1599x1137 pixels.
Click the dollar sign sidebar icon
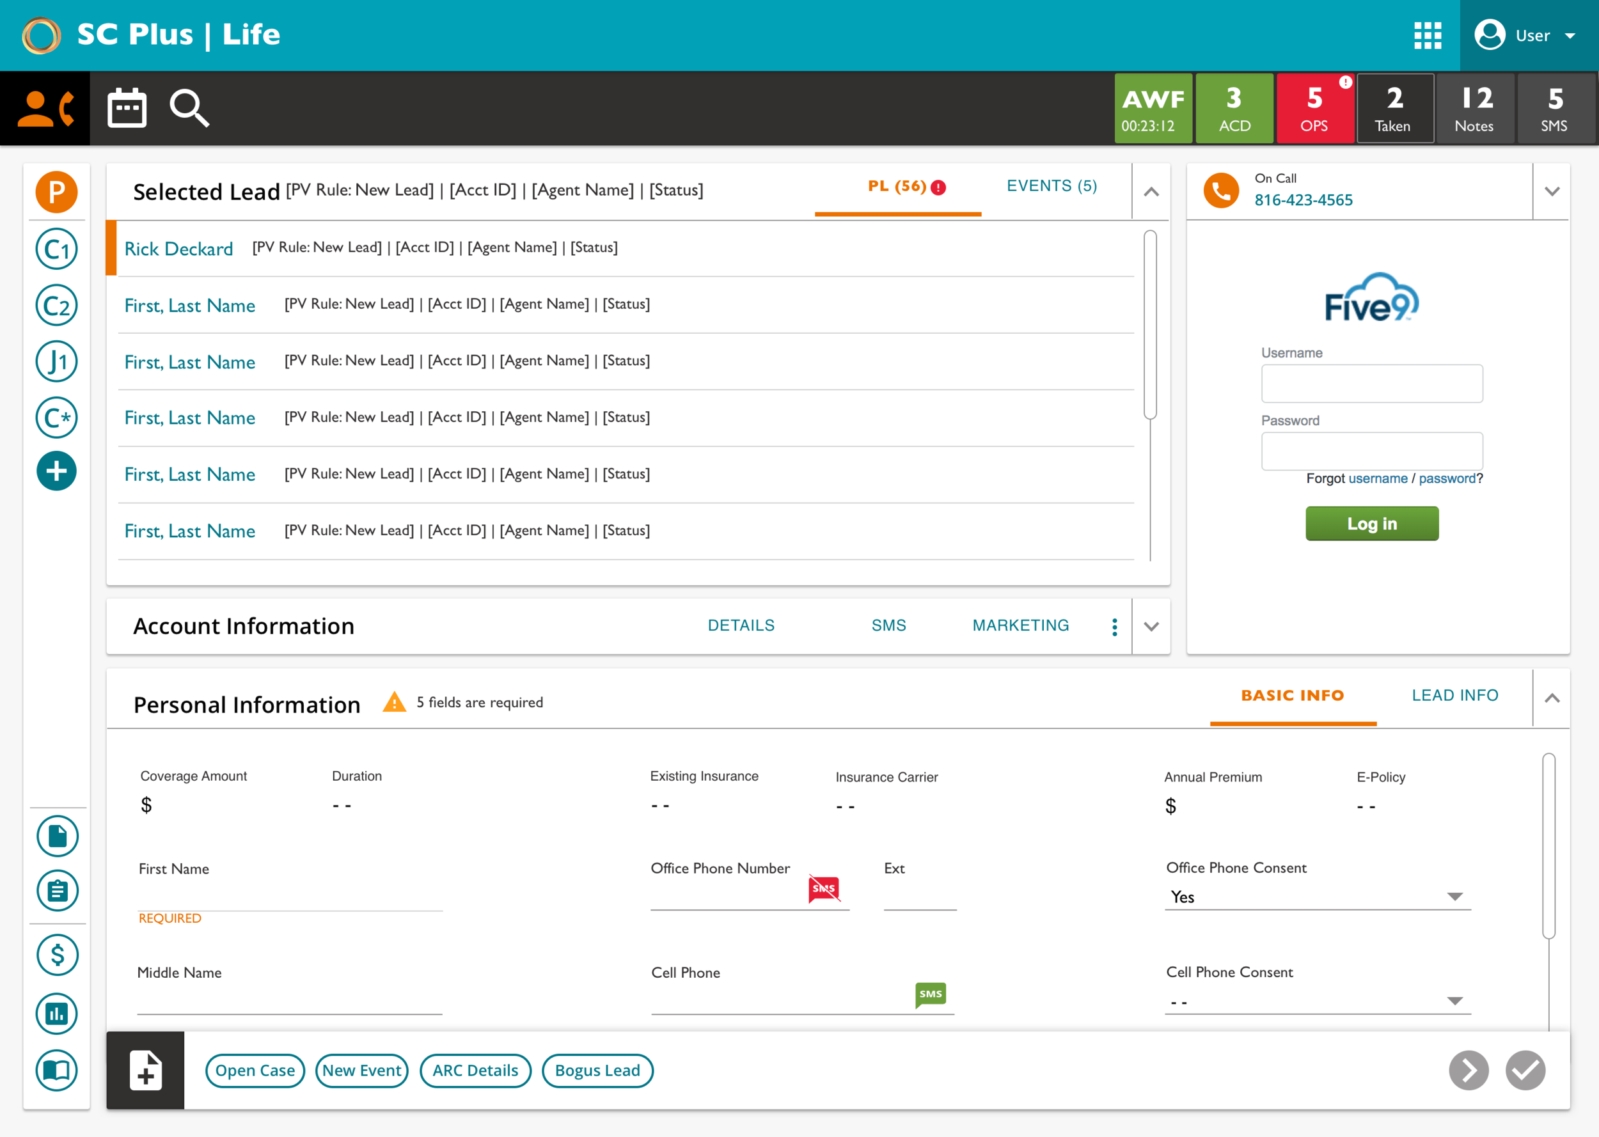[x=57, y=955]
